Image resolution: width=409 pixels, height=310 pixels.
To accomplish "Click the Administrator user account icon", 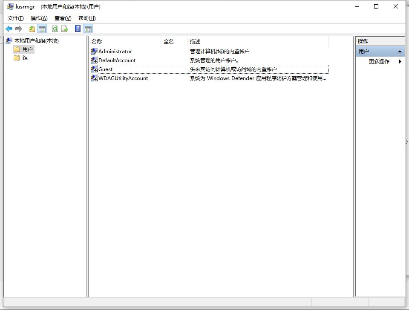I will (x=94, y=52).
